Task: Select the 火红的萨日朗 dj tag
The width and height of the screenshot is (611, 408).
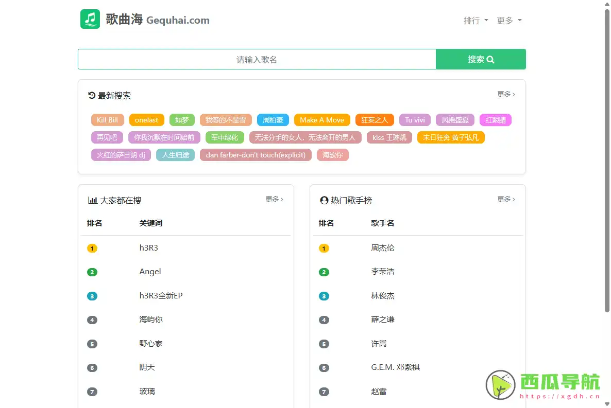Action: 121,155
